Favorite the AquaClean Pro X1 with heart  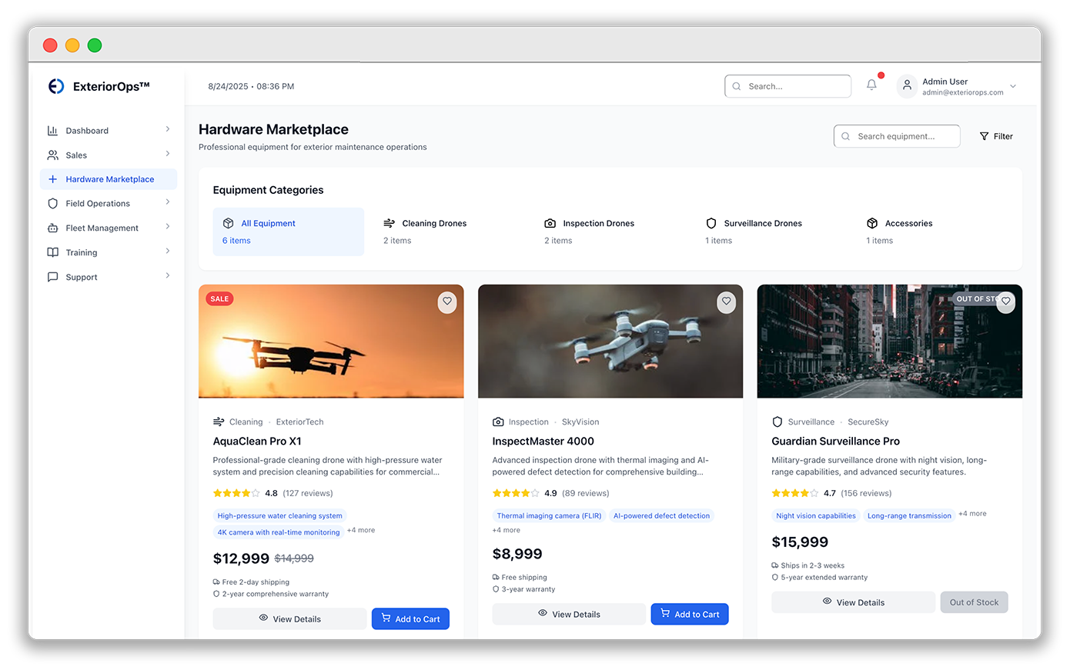[447, 302]
